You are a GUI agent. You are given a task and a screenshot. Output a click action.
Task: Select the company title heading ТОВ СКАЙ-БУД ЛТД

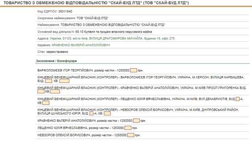pos(96,3)
